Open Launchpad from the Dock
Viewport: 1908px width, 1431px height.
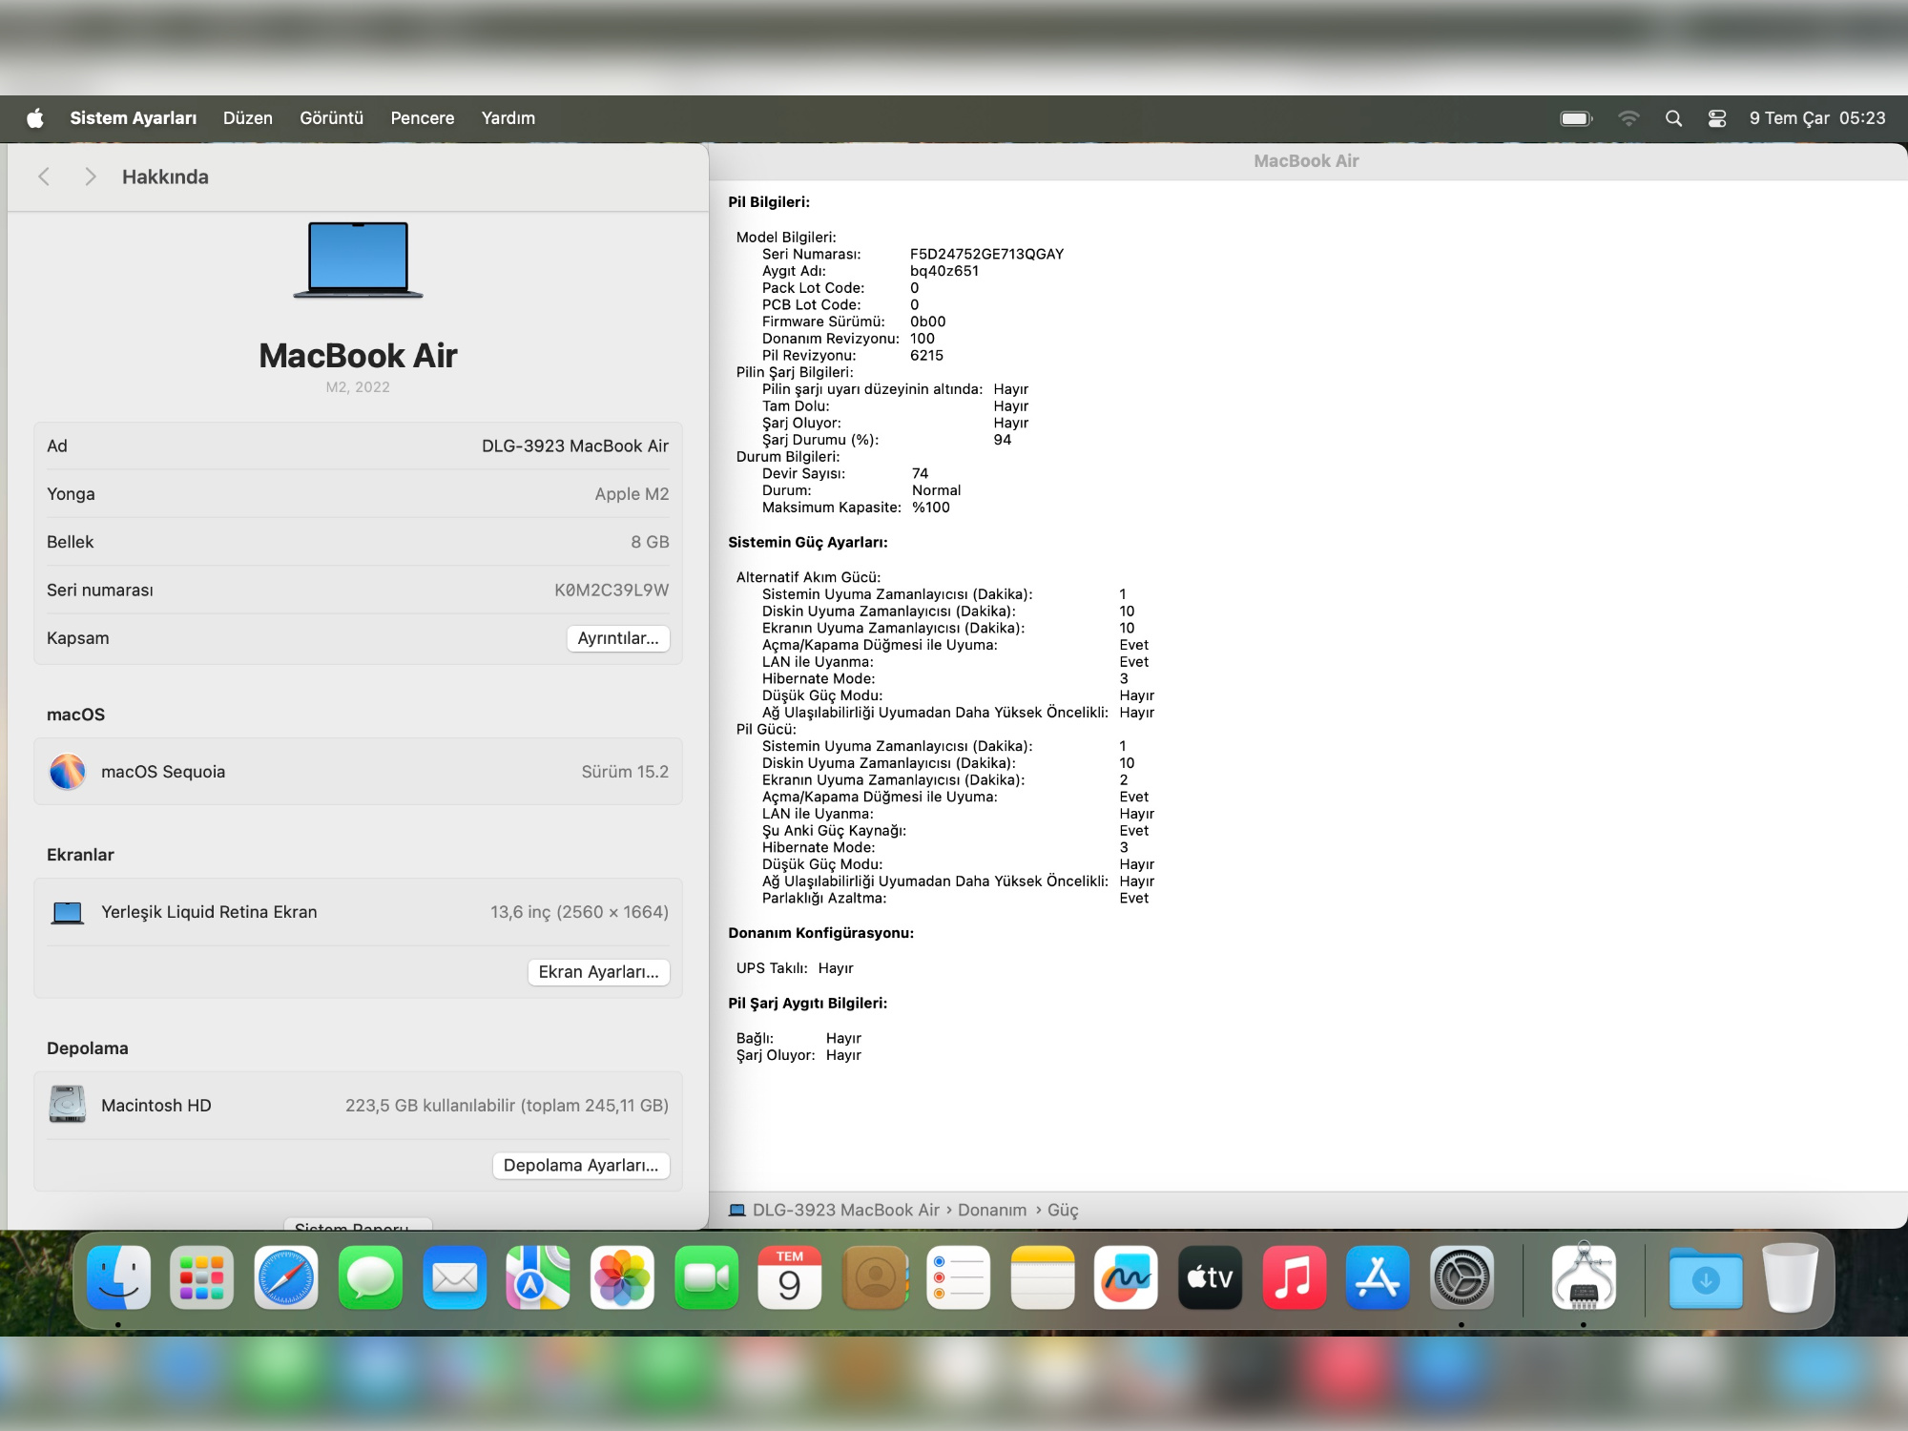click(202, 1277)
